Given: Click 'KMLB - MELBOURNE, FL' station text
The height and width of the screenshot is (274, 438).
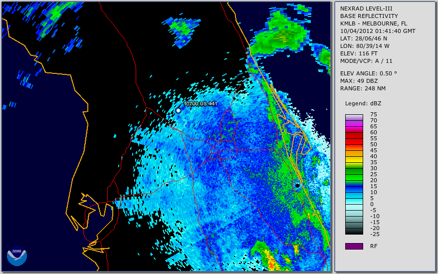Looking at the screenshot, I should [374, 23].
